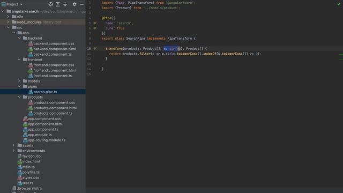
Task: Click the inspection status checkmark icon
Action: point(339,4)
